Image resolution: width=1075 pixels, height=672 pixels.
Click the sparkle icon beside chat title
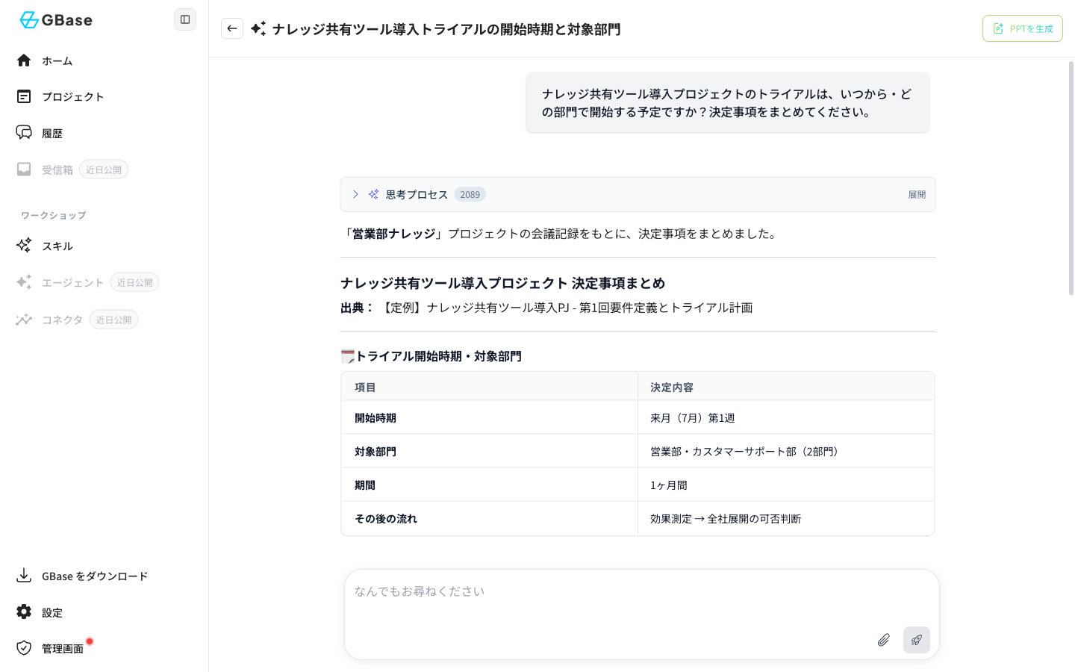pos(258,28)
